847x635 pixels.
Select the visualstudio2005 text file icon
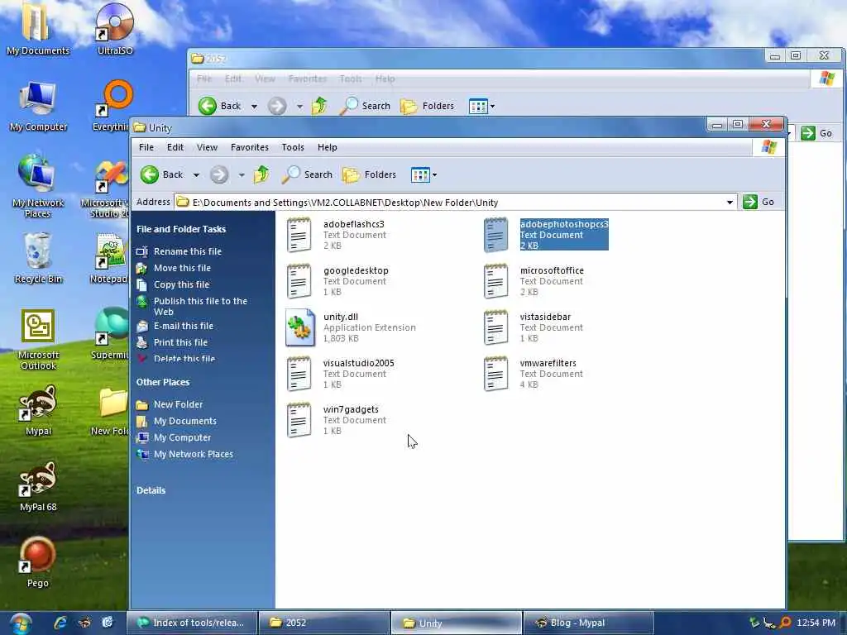pyautogui.click(x=299, y=374)
